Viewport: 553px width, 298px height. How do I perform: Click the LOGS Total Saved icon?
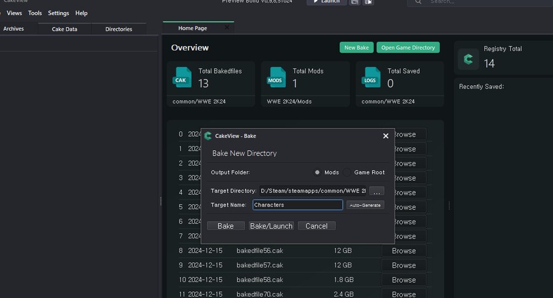coord(371,77)
